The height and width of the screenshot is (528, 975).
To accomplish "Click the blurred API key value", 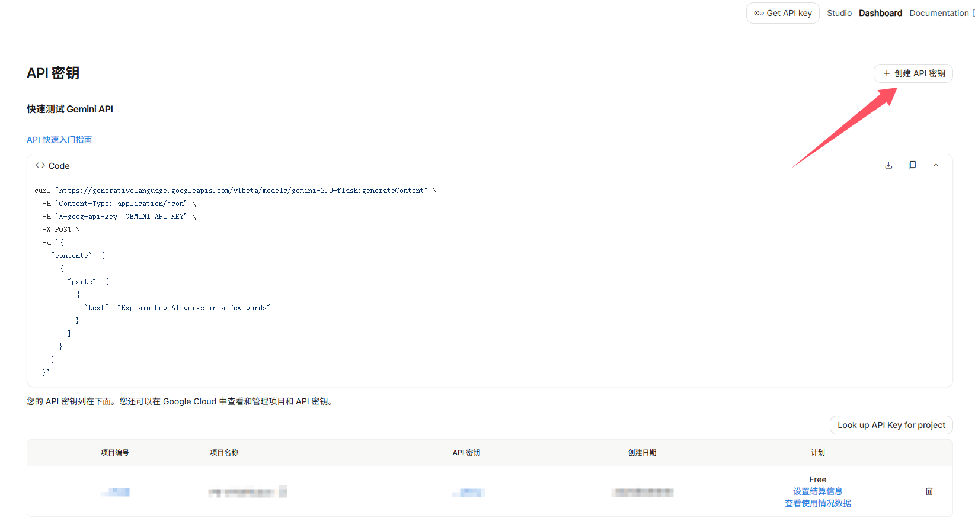I will click(x=468, y=492).
